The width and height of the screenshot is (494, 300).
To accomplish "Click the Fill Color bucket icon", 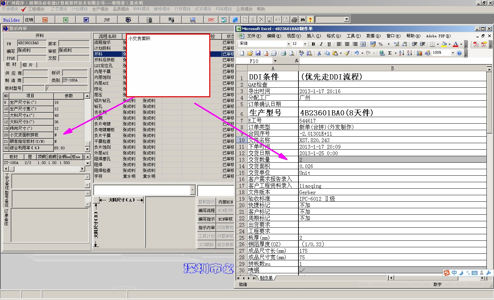I will pyautogui.click(x=444, y=44).
